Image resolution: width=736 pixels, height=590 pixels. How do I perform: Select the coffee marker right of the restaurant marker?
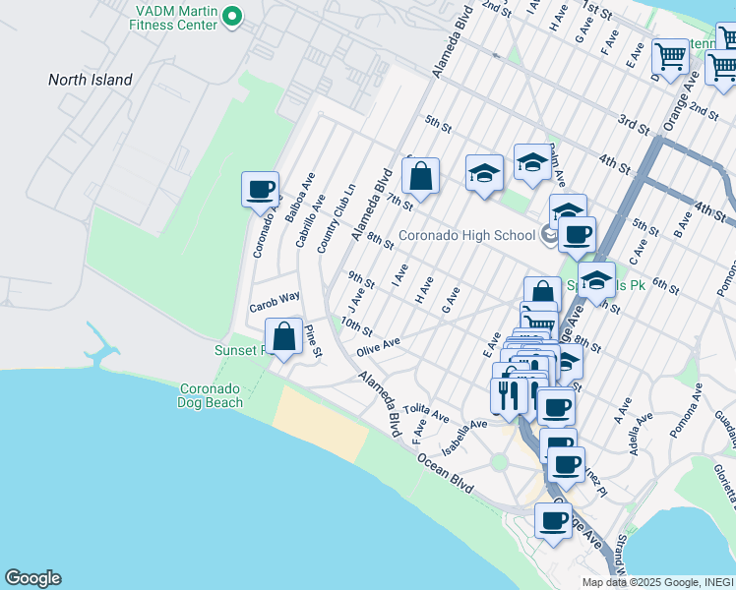556,408
